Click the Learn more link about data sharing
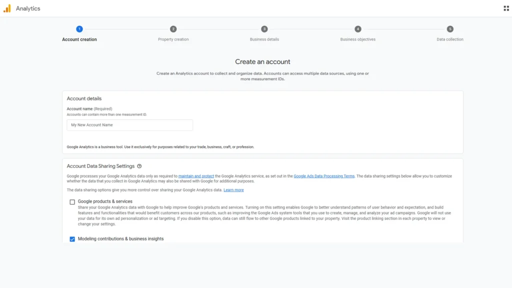The image size is (512, 288). point(234,189)
